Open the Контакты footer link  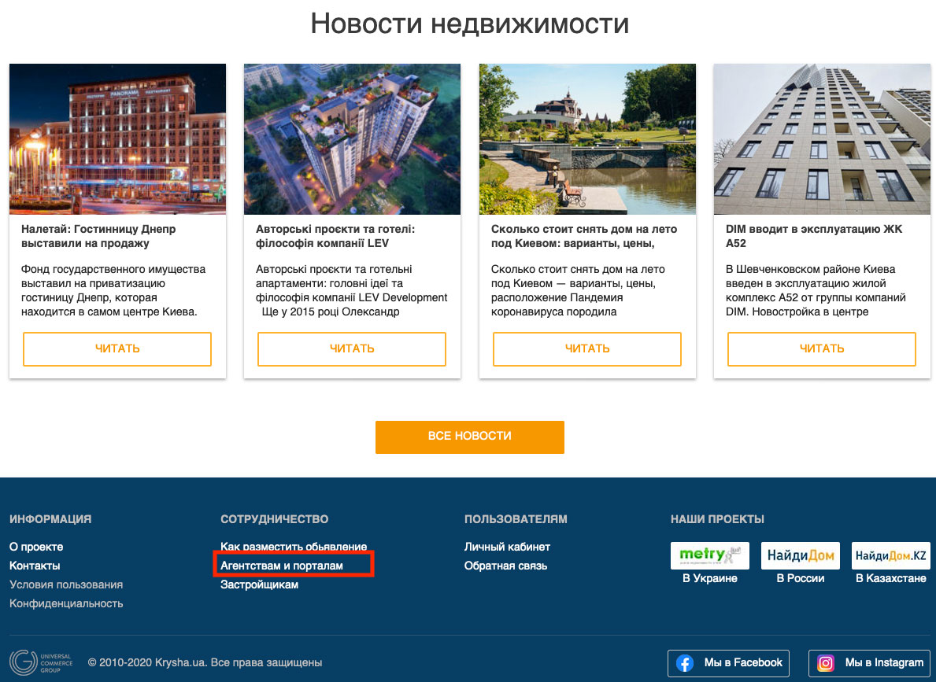[35, 566]
